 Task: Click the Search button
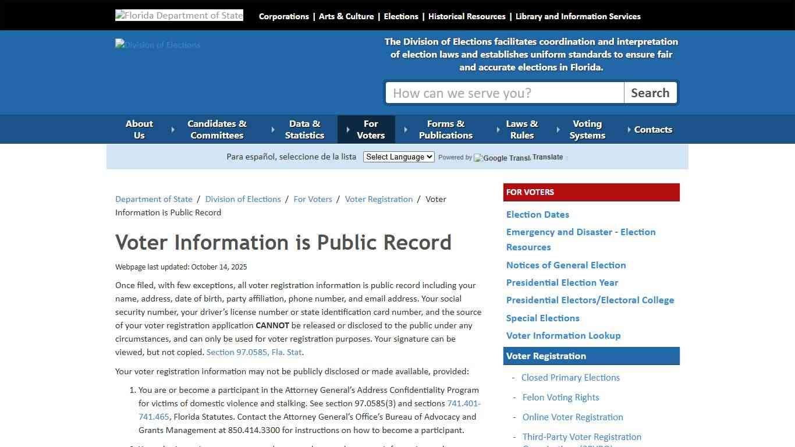pyautogui.click(x=650, y=93)
